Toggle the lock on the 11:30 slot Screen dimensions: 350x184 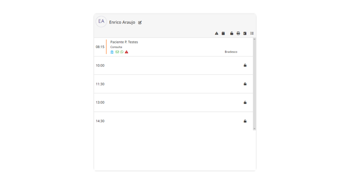pos(245,84)
